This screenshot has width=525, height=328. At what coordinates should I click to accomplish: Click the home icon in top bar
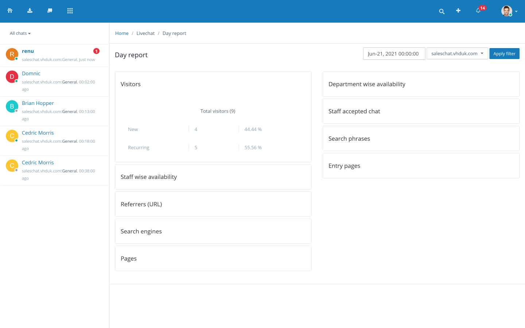pyautogui.click(x=10, y=11)
